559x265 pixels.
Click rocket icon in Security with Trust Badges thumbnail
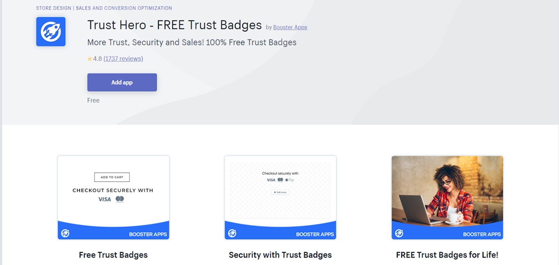tap(232, 233)
